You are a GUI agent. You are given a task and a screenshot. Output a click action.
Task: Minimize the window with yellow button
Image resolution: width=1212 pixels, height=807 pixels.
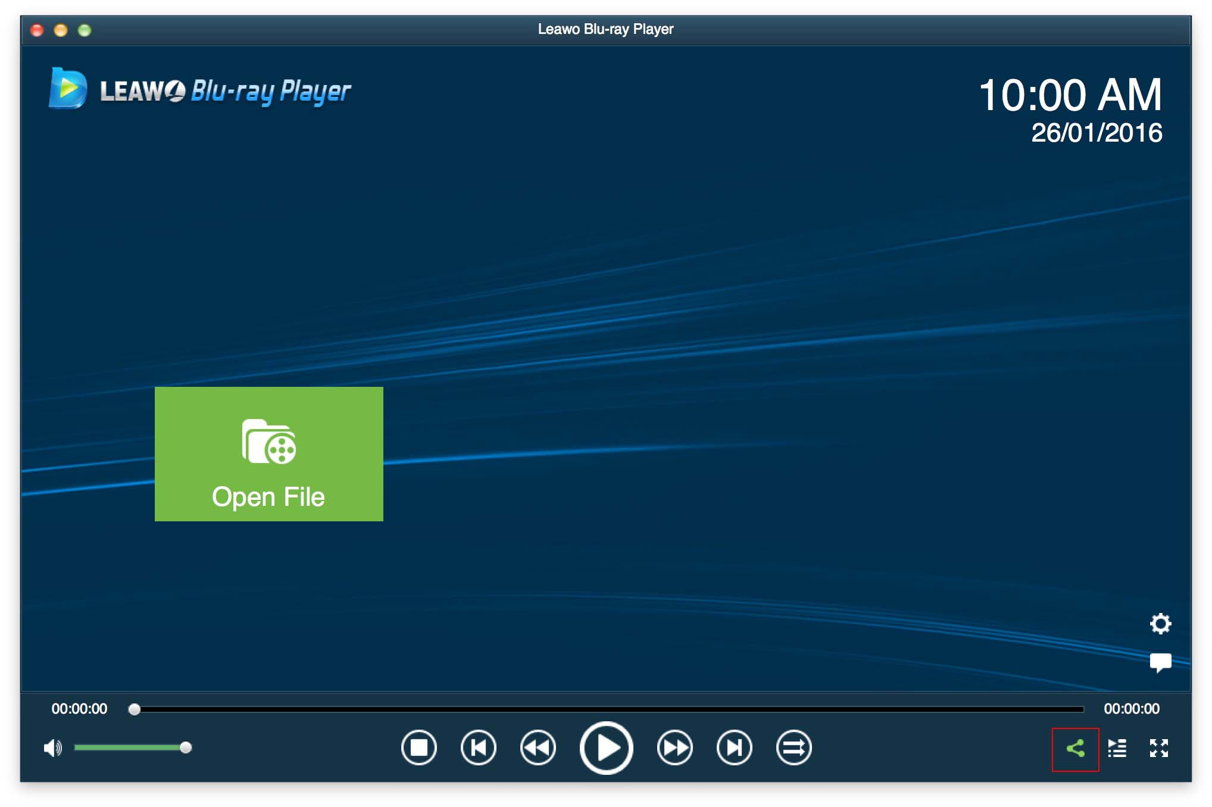61,30
